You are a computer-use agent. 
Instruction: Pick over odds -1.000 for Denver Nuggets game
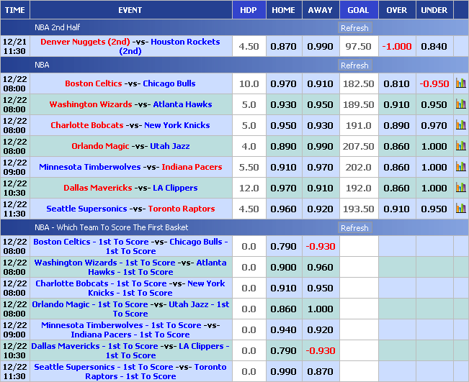click(397, 46)
